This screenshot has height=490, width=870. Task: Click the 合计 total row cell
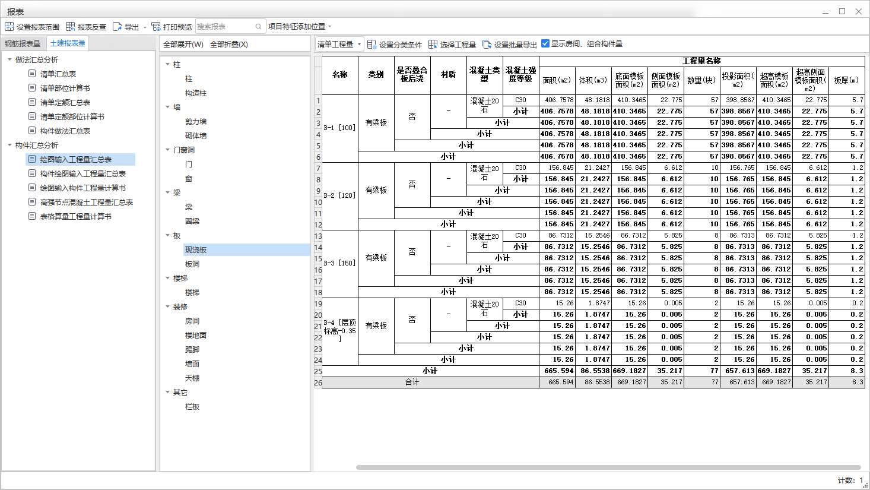[412, 382]
